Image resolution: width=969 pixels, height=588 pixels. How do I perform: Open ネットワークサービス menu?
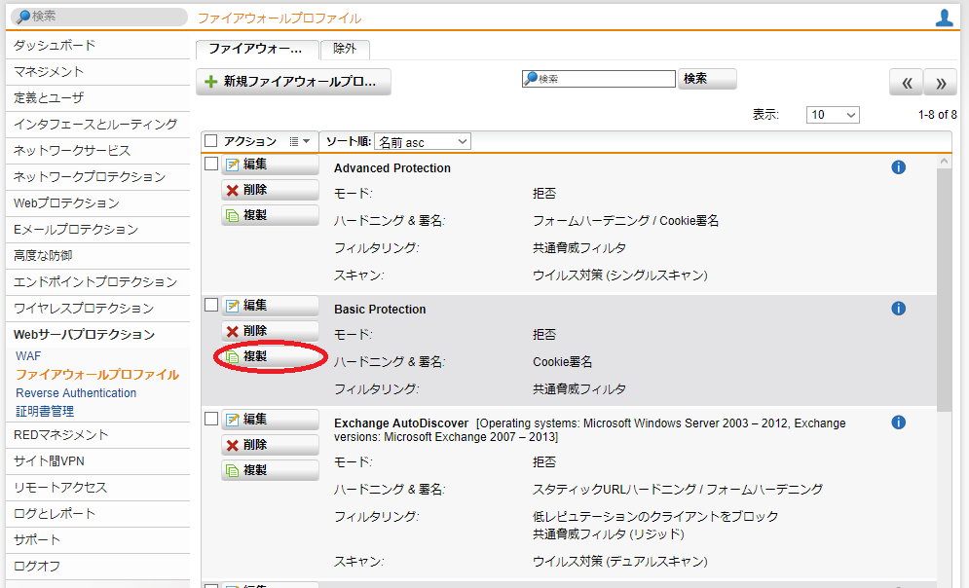pyautogui.click(x=97, y=151)
